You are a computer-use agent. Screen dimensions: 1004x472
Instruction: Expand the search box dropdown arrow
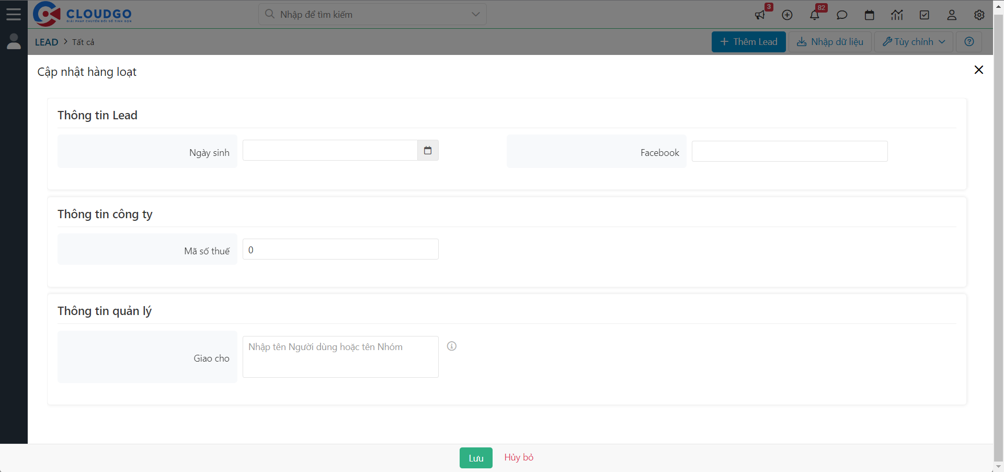(475, 14)
